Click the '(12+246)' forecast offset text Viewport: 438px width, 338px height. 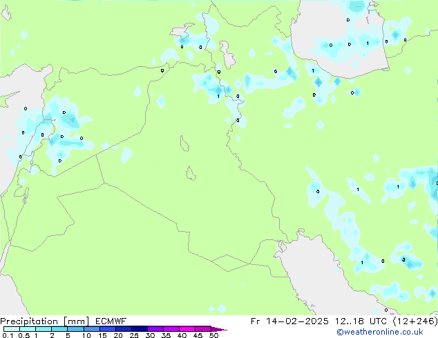(x=415, y=321)
